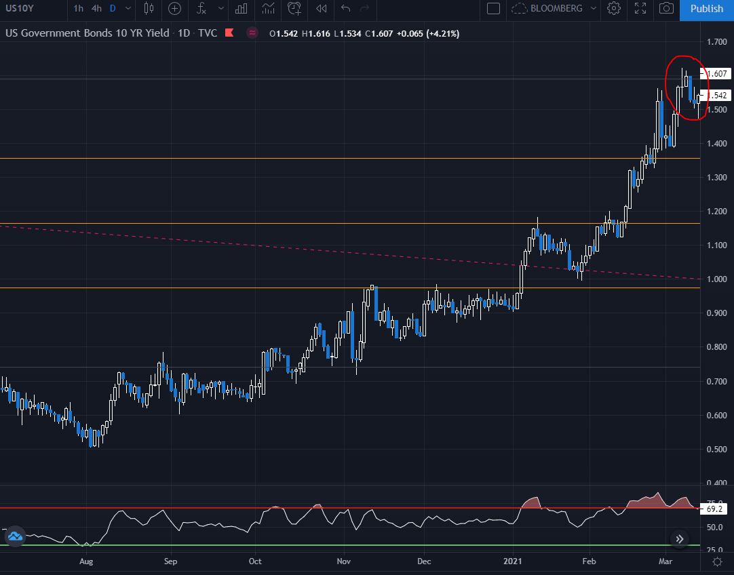Click the 1.542 price label on the axis
734x575 pixels.
point(716,95)
